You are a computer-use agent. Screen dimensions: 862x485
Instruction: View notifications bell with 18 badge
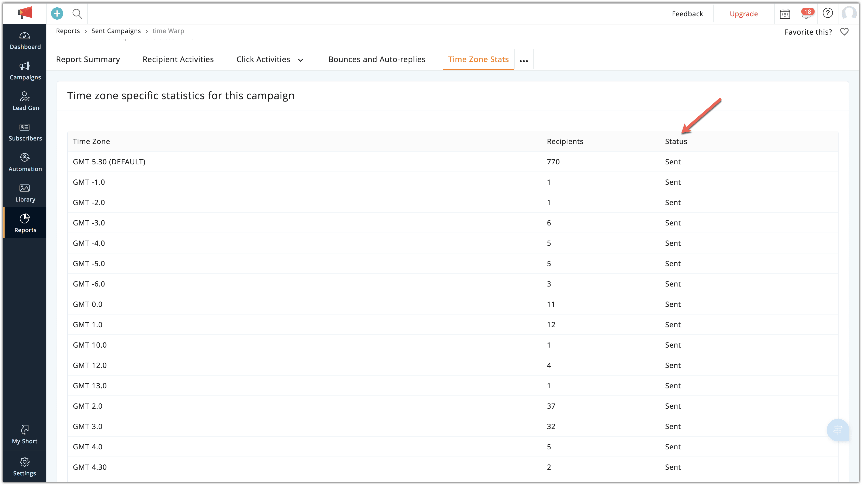(x=807, y=14)
